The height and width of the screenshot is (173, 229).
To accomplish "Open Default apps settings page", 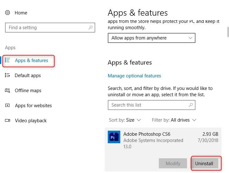I will 28,76.
